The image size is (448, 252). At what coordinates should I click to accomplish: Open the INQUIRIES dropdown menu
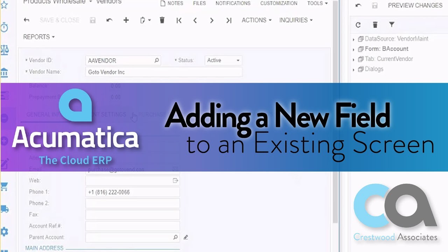coord(296,20)
